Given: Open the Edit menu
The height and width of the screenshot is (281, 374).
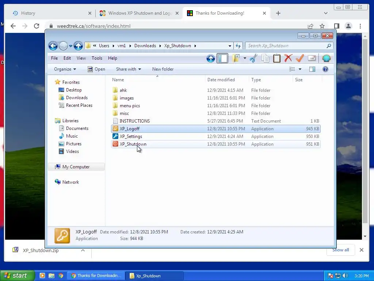Looking at the screenshot, I should pos(67,58).
